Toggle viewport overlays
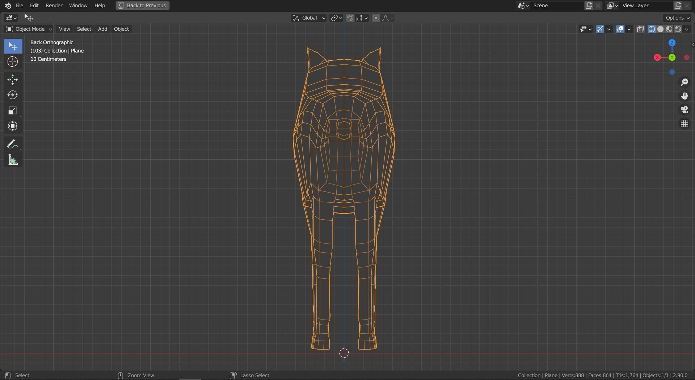Image resolution: width=695 pixels, height=380 pixels. coord(620,29)
